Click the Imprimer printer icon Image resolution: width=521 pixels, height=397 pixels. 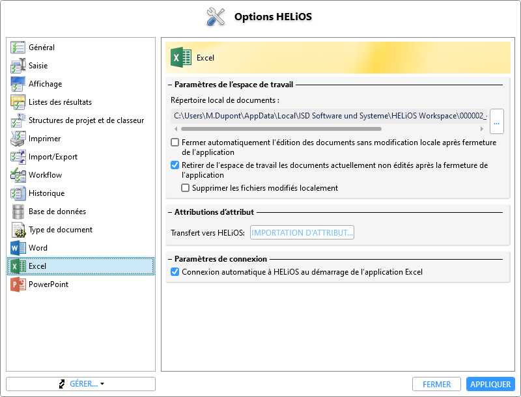pos(18,139)
